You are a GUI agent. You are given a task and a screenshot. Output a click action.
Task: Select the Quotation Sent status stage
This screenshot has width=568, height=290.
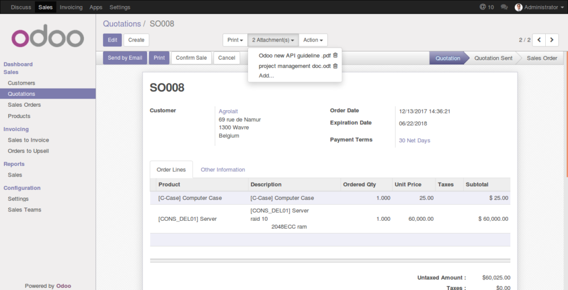coord(493,58)
